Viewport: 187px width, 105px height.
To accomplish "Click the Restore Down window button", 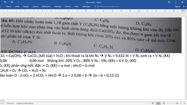I will pyautogui.click(x=182, y=2).
